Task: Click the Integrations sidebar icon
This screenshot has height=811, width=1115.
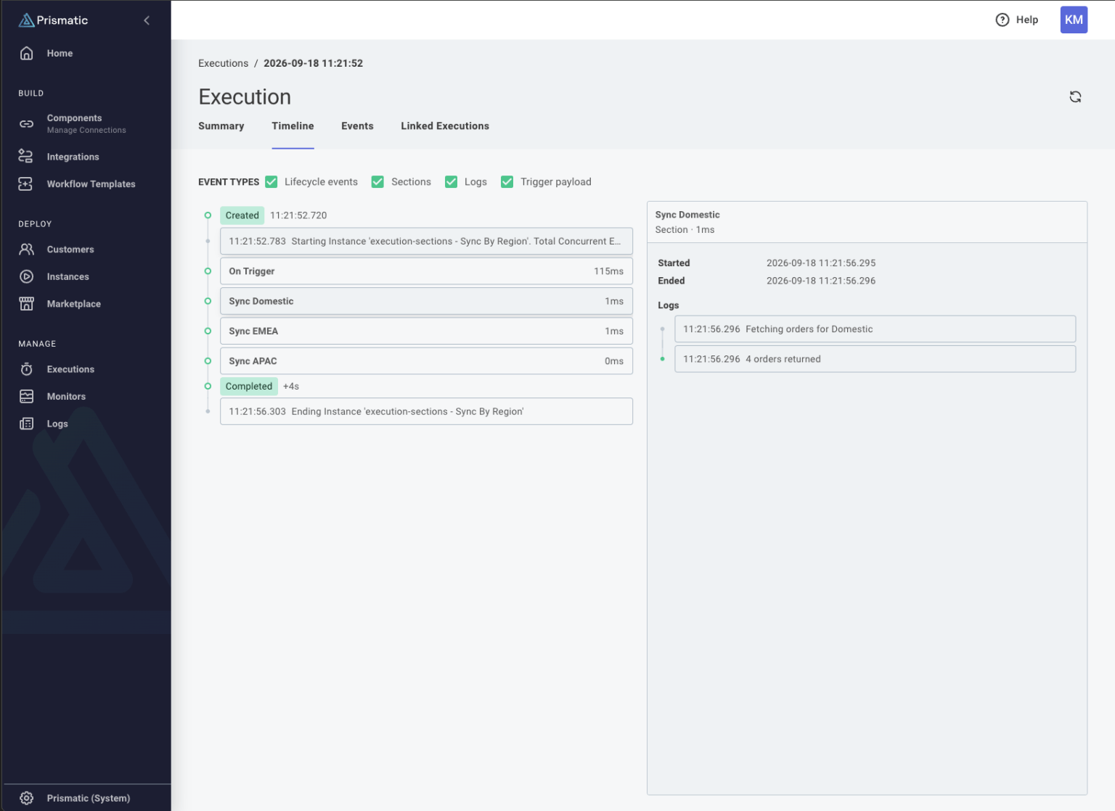Action: pos(26,156)
